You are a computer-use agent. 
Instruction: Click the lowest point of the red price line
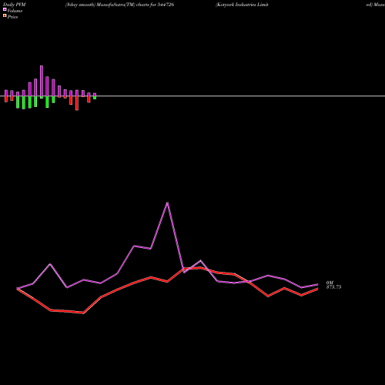pos(83,313)
